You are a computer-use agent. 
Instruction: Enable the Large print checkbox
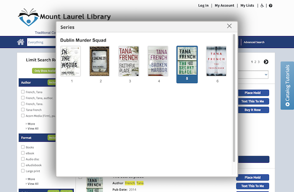[23, 171]
